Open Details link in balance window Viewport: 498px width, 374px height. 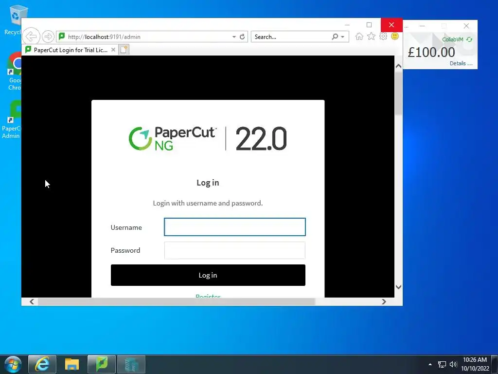pyautogui.click(x=461, y=63)
